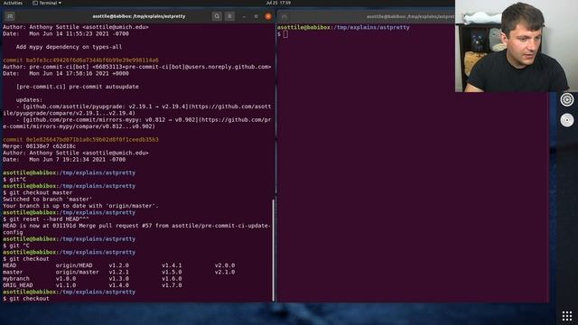This screenshot has width=578, height=325.
Task: Click the pyupgrade compare URL line
Action: pyautogui.click(x=137, y=110)
